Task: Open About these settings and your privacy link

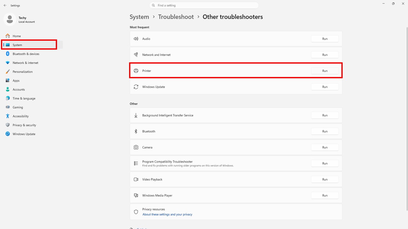Action: click(x=167, y=214)
